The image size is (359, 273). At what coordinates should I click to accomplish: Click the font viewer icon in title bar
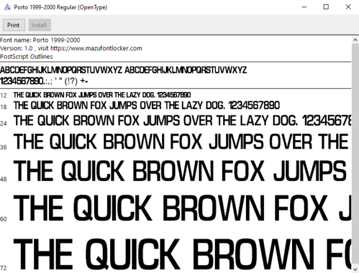point(7,7)
